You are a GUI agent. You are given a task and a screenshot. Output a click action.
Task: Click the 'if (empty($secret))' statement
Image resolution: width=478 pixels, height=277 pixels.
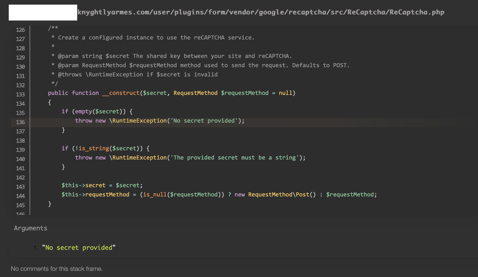(x=97, y=111)
